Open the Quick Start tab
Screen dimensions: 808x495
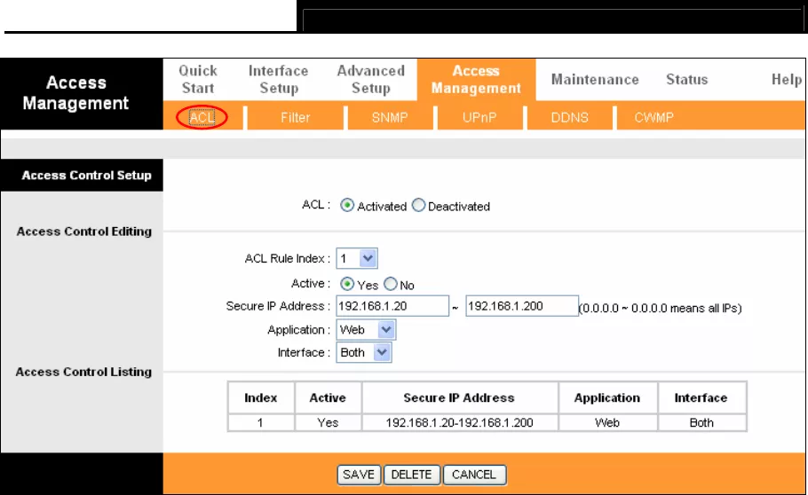click(x=198, y=79)
